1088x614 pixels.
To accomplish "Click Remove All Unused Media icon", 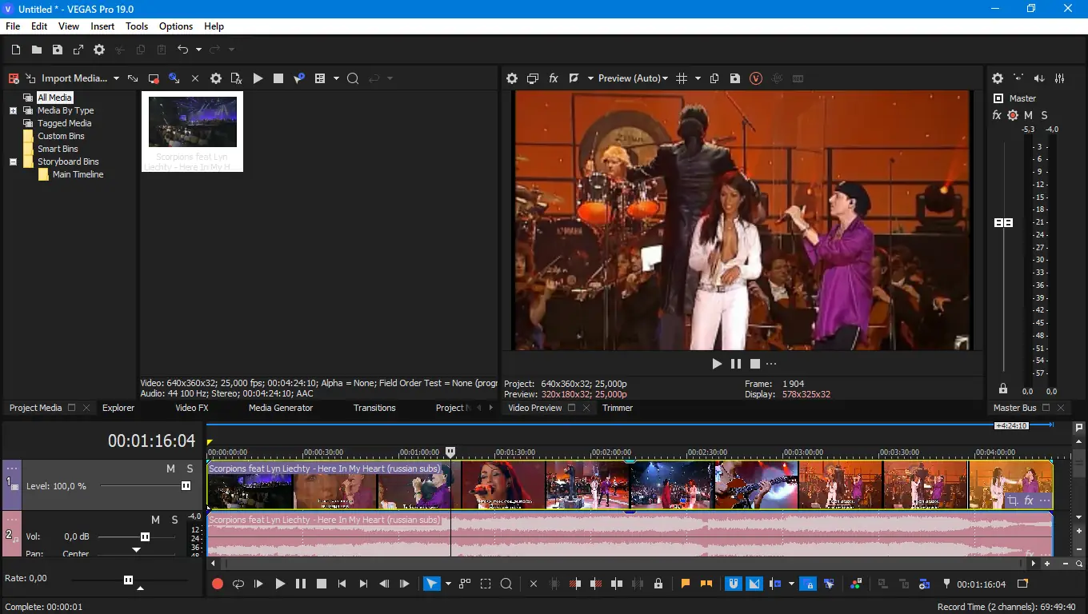I will point(14,78).
